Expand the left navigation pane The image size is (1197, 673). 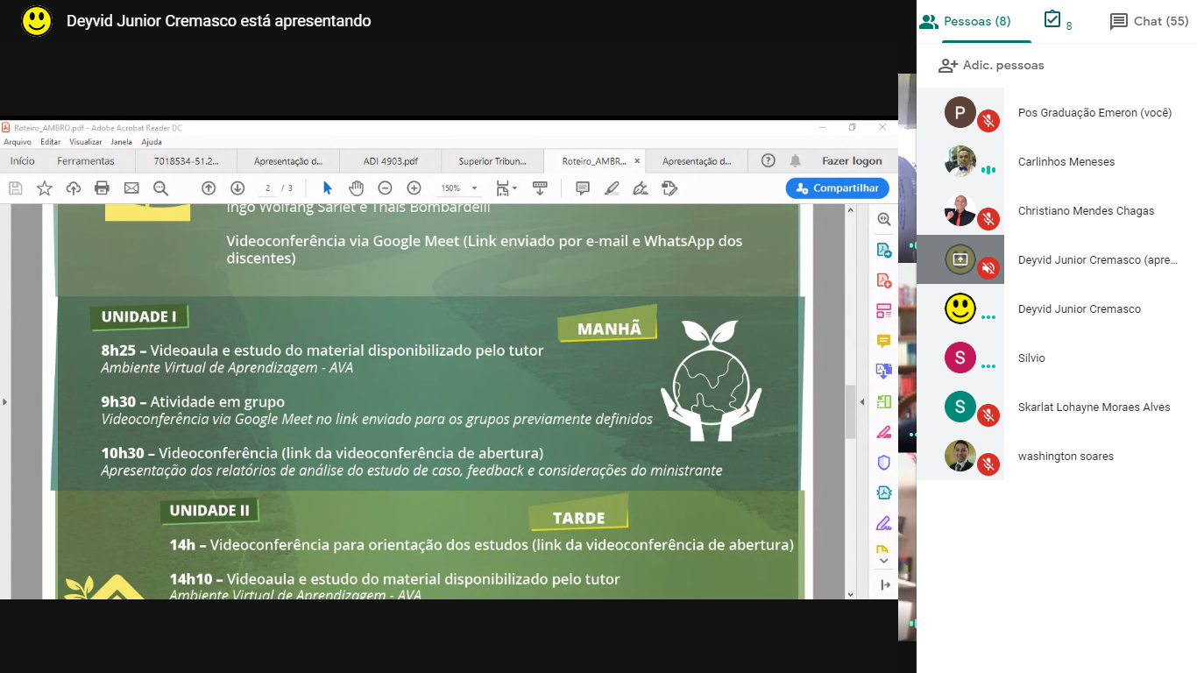pyautogui.click(x=4, y=402)
